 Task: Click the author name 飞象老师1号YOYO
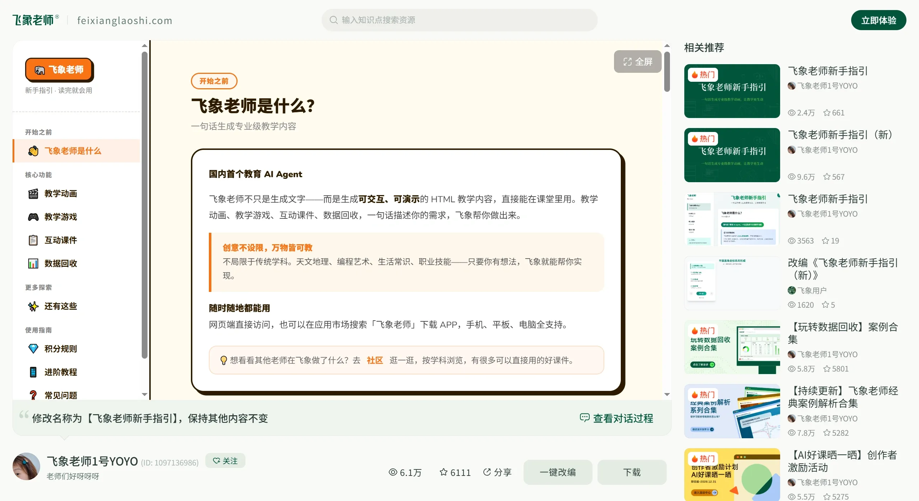[x=92, y=461]
